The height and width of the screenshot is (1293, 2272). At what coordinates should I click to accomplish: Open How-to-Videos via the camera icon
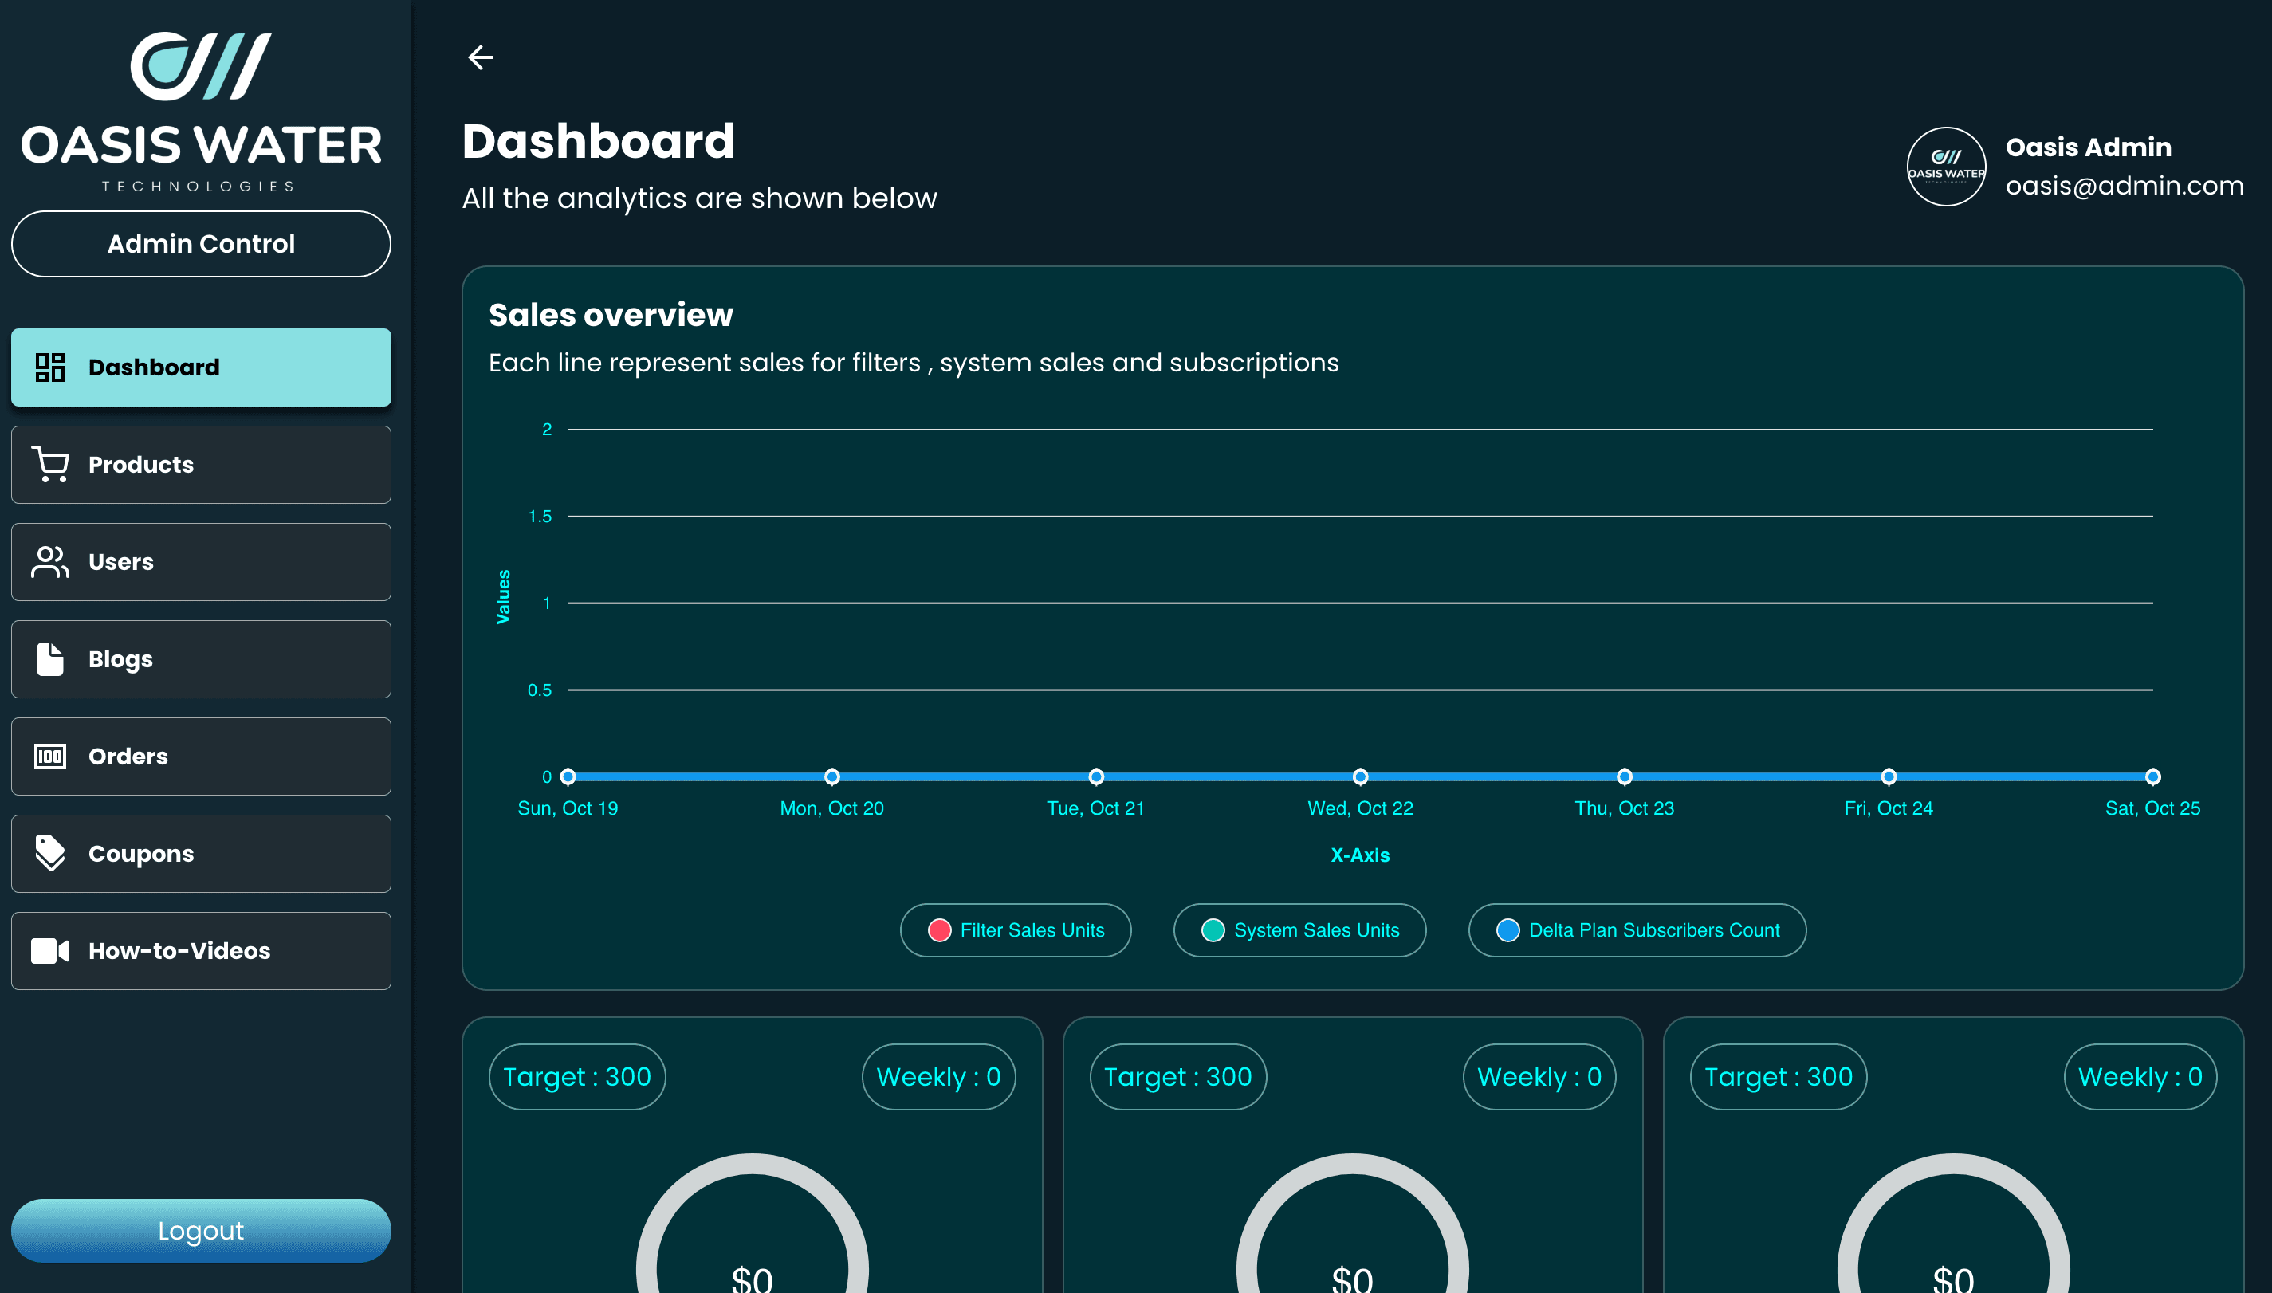tap(49, 950)
